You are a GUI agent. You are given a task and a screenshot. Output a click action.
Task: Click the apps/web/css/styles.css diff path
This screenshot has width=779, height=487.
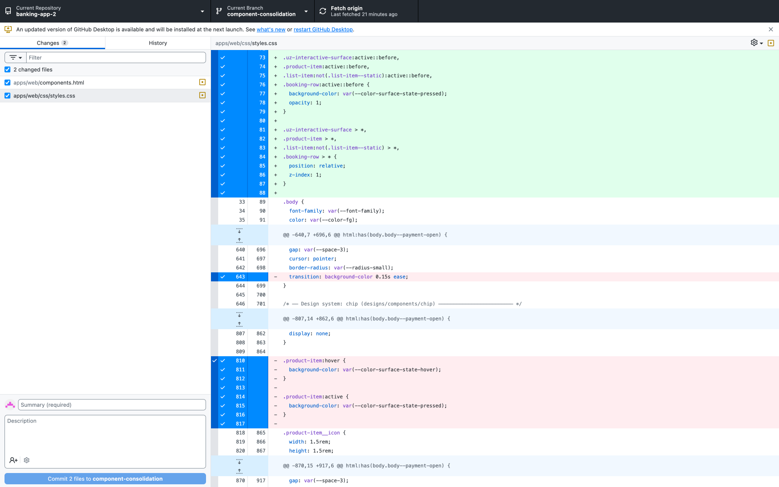[x=246, y=43]
